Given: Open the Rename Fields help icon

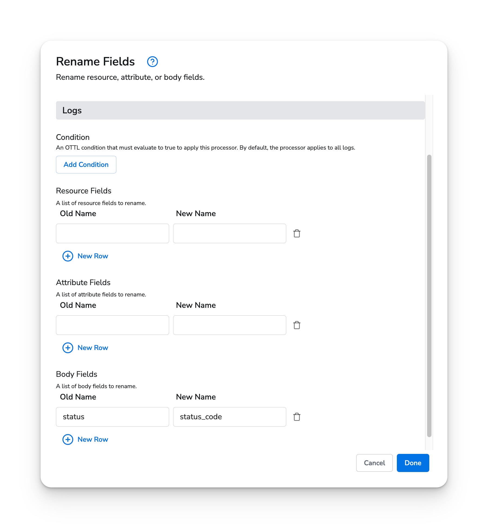Looking at the screenshot, I should 152,62.
